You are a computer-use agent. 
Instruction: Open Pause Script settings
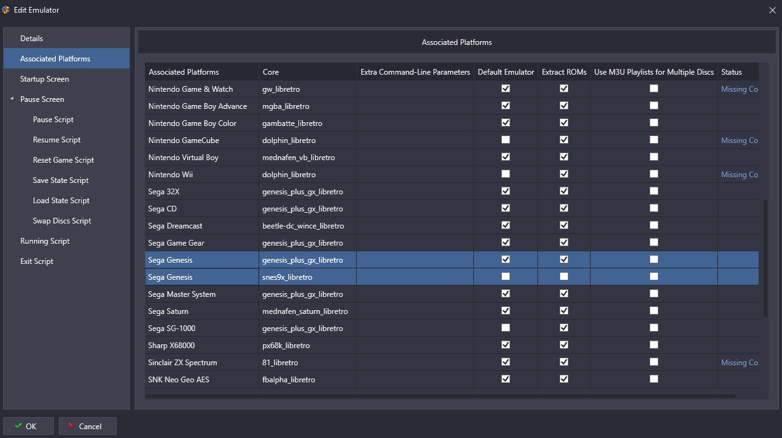coord(53,120)
